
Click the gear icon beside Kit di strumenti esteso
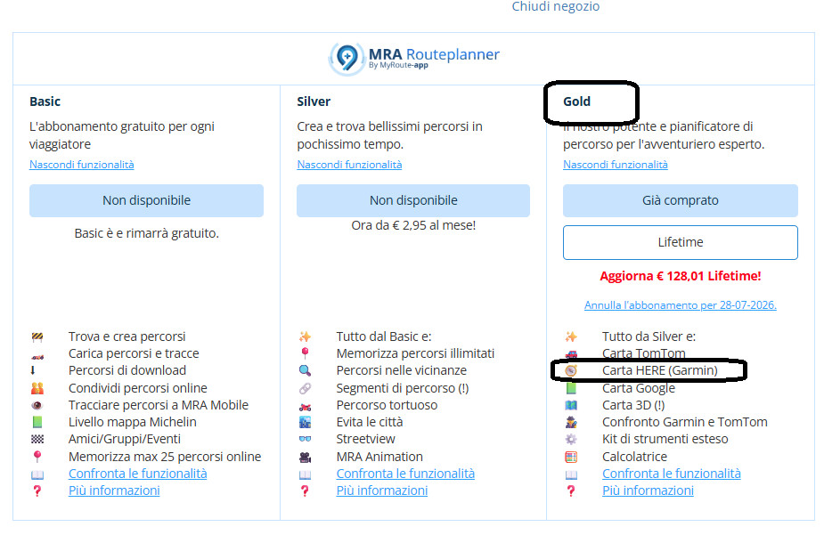pos(571,439)
